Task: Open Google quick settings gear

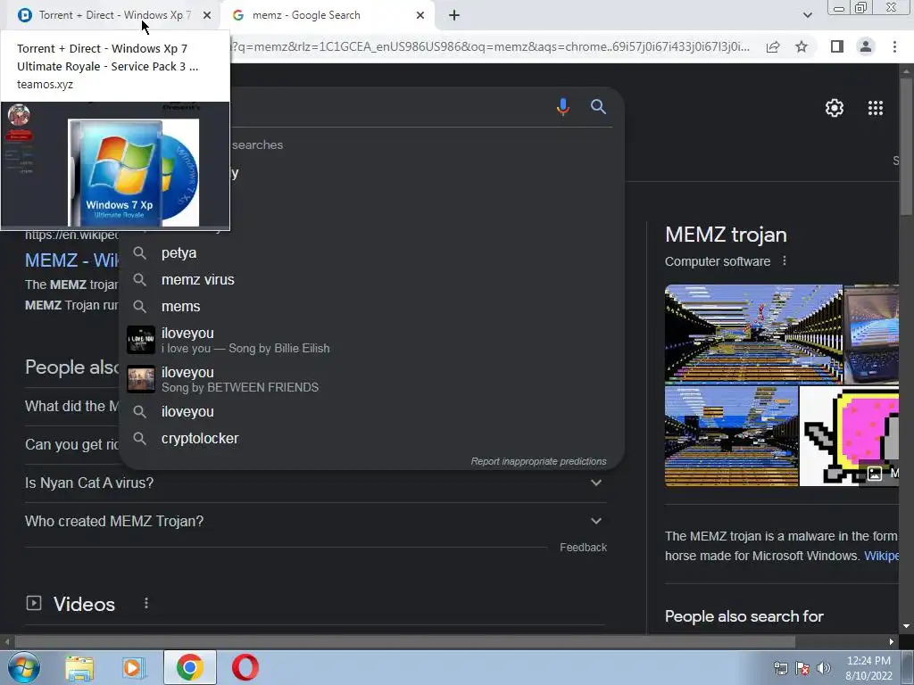Action: coord(835,108)
